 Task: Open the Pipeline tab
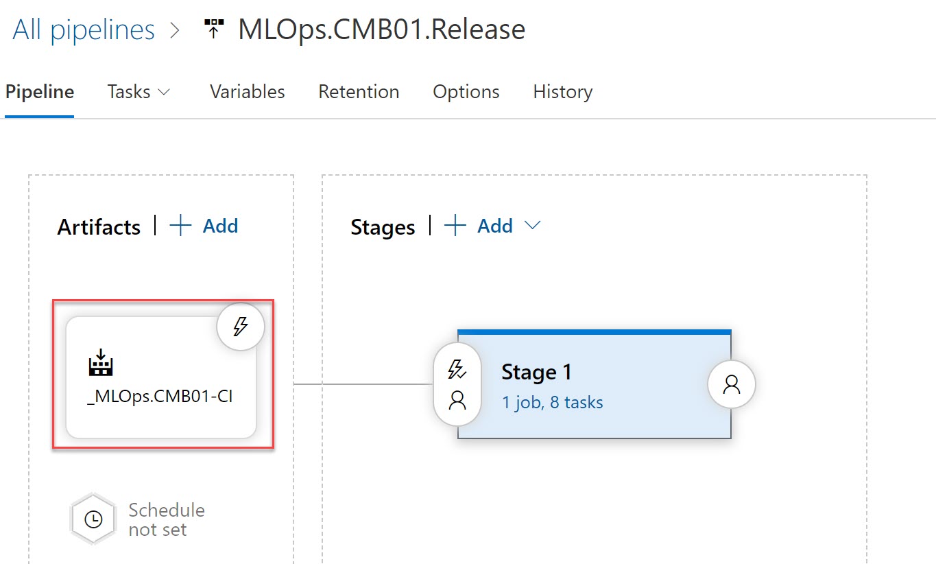[39, 91]
